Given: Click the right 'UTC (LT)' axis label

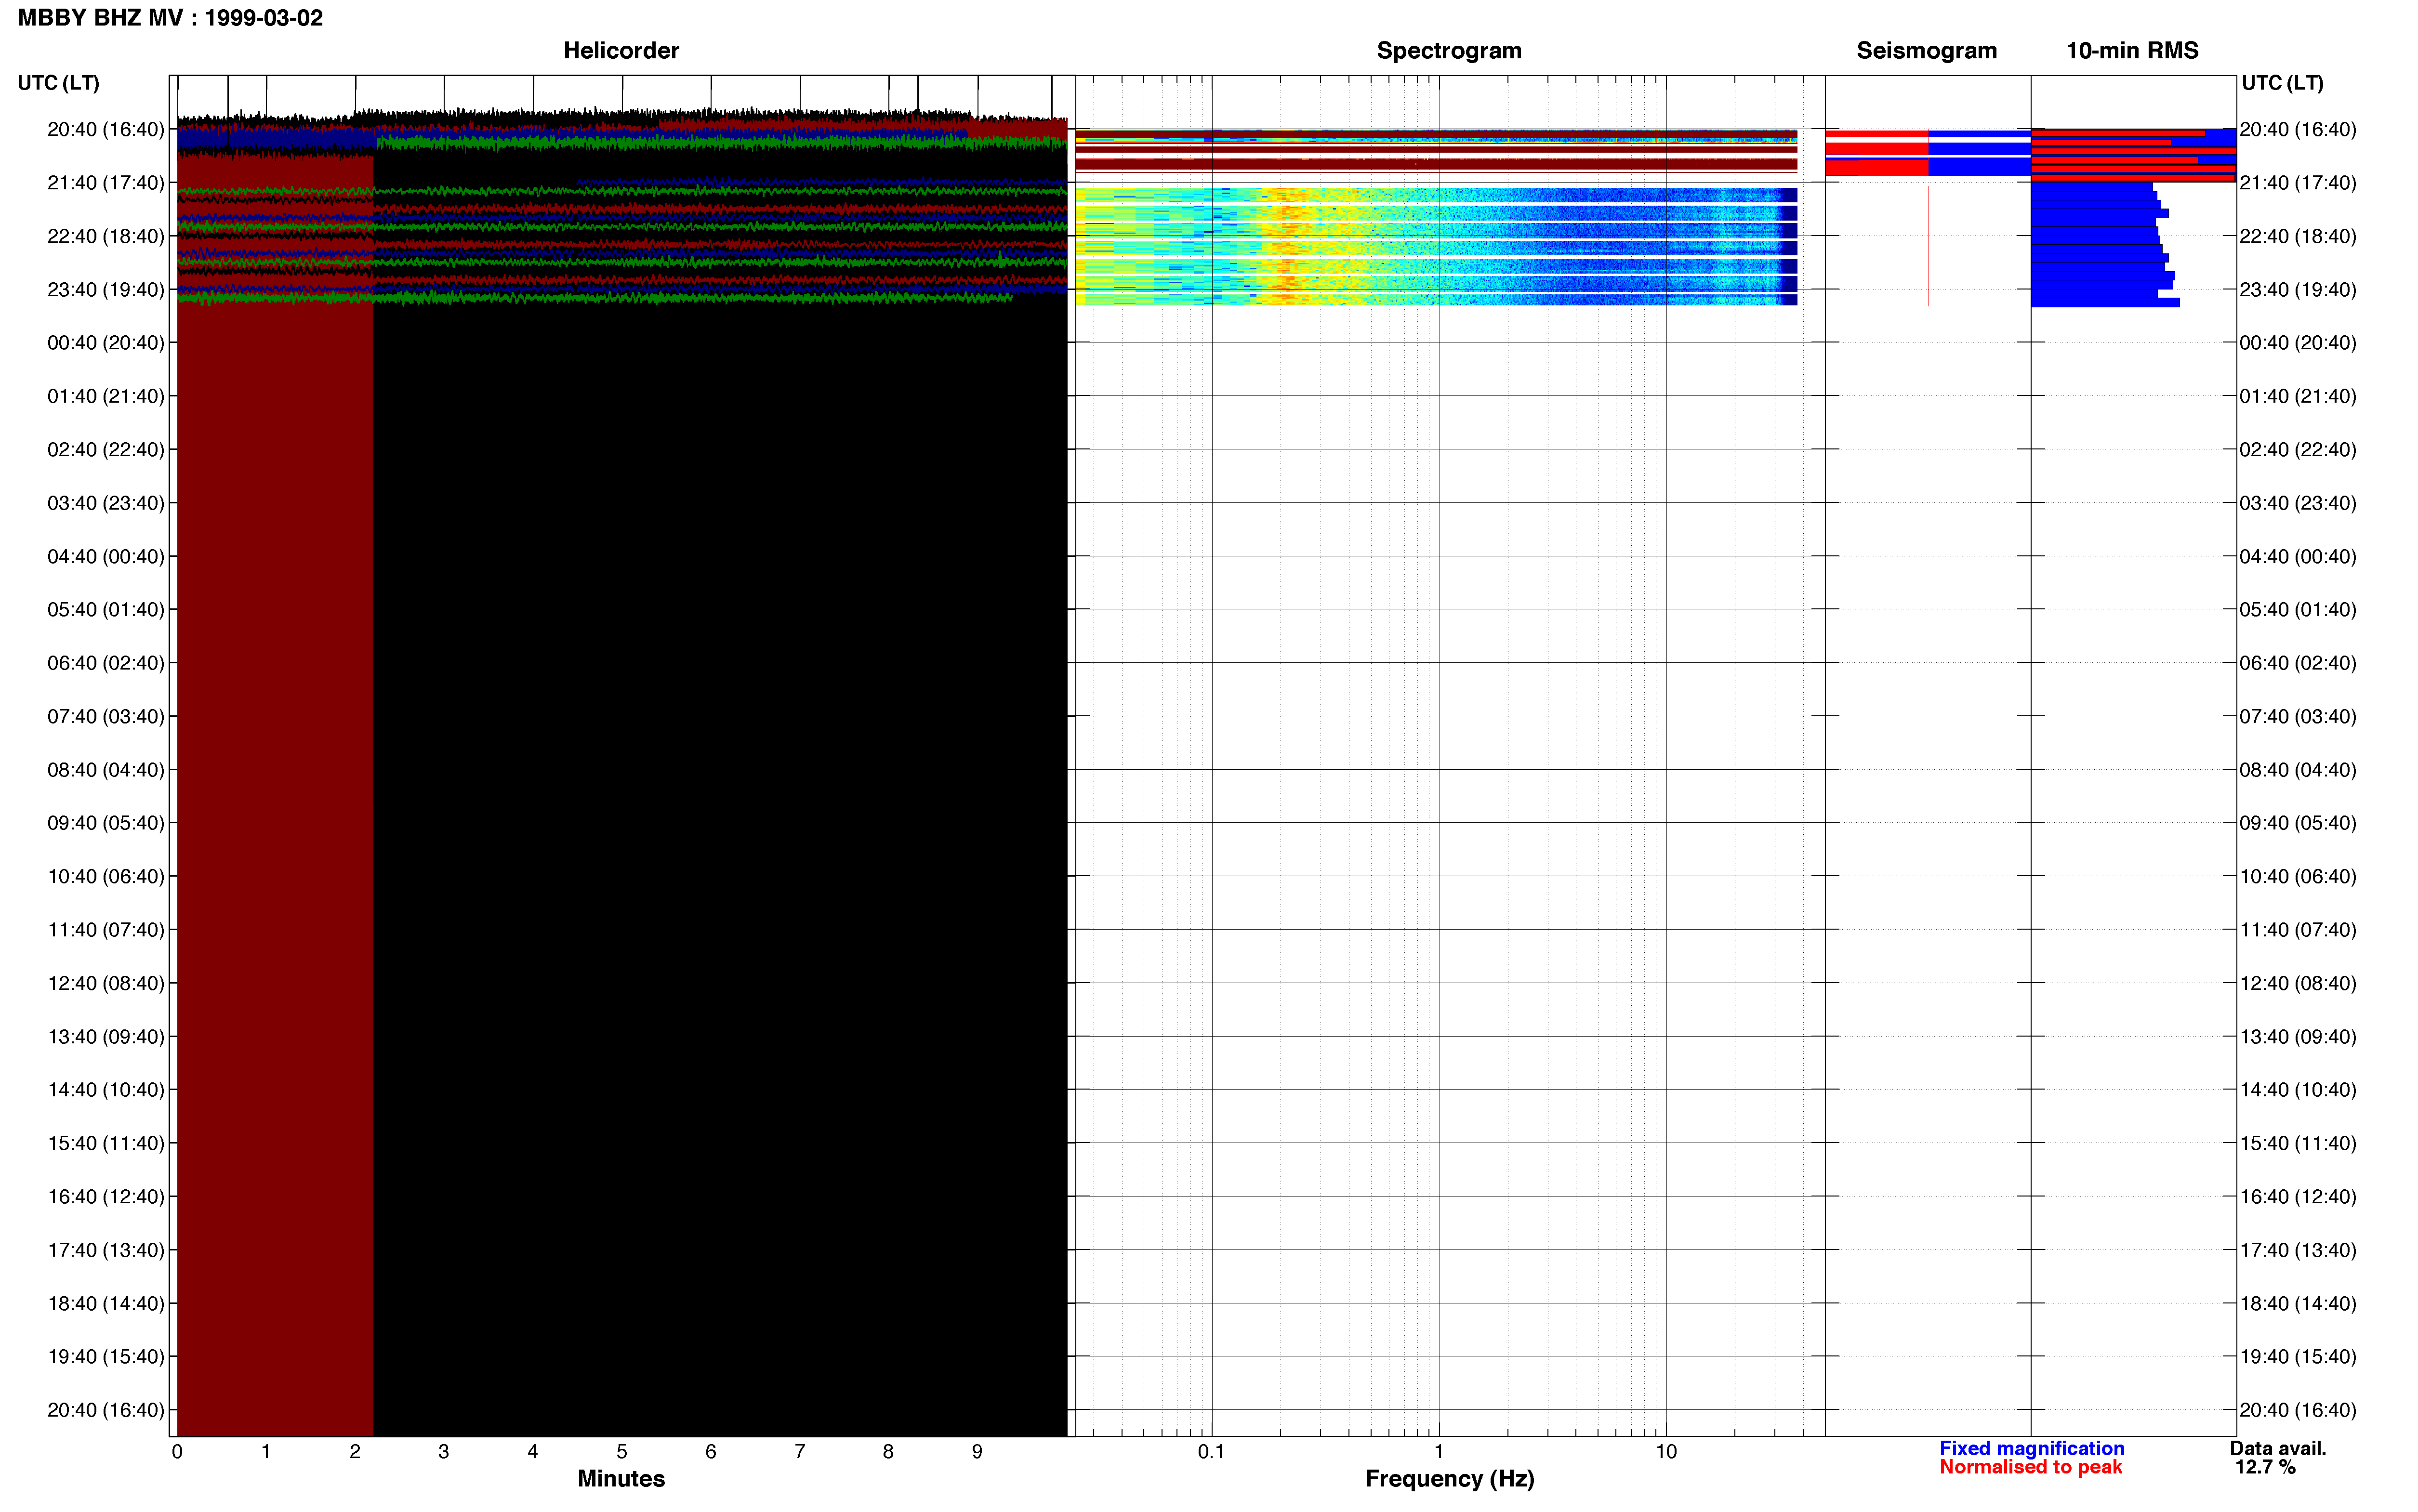Looking at the screenshot, I should [x=2282, y=83].
